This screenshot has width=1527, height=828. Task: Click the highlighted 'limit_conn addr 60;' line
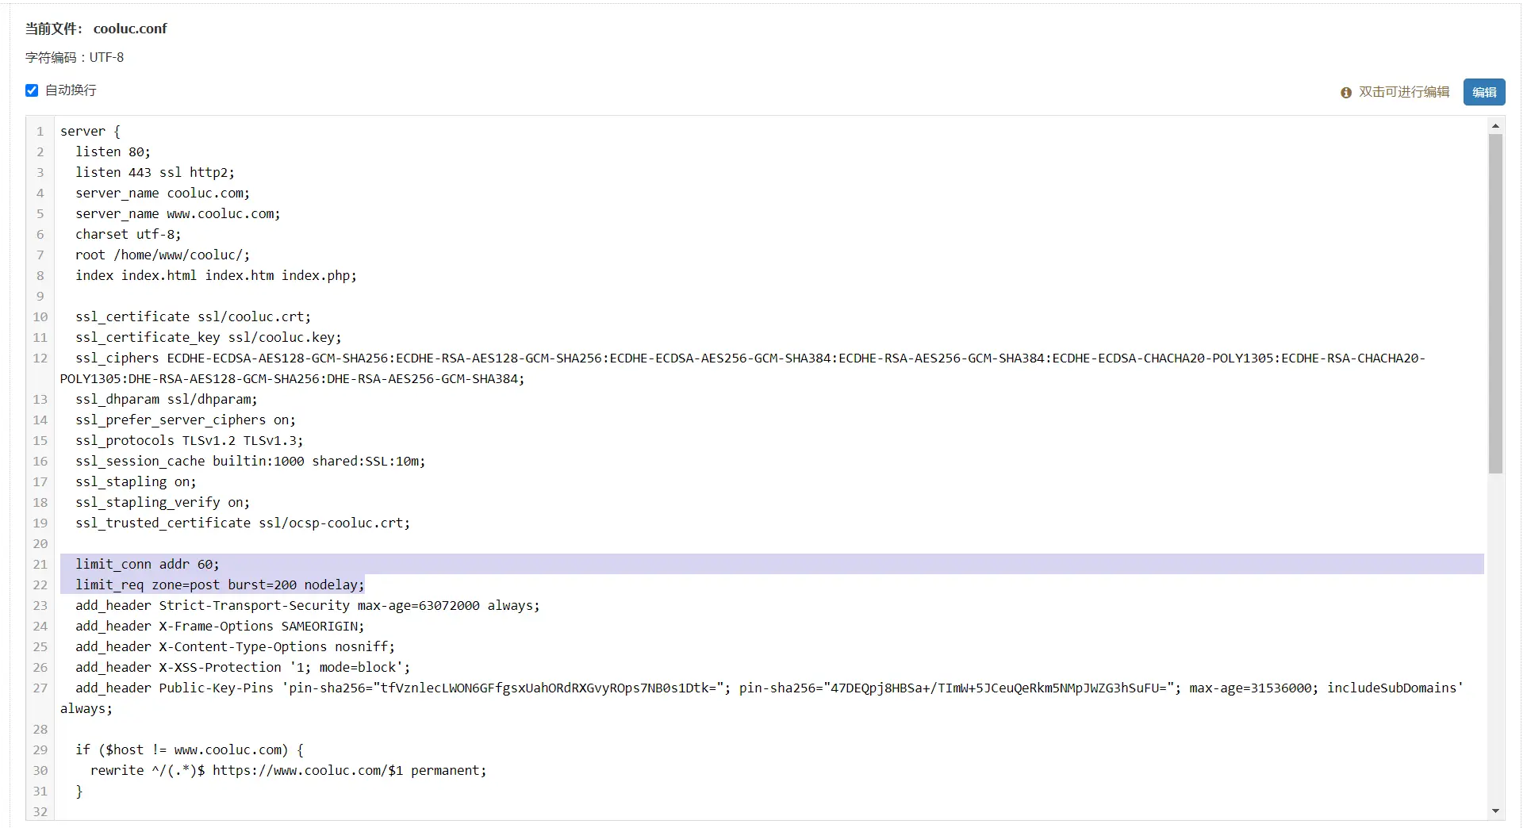click(148, 564)
